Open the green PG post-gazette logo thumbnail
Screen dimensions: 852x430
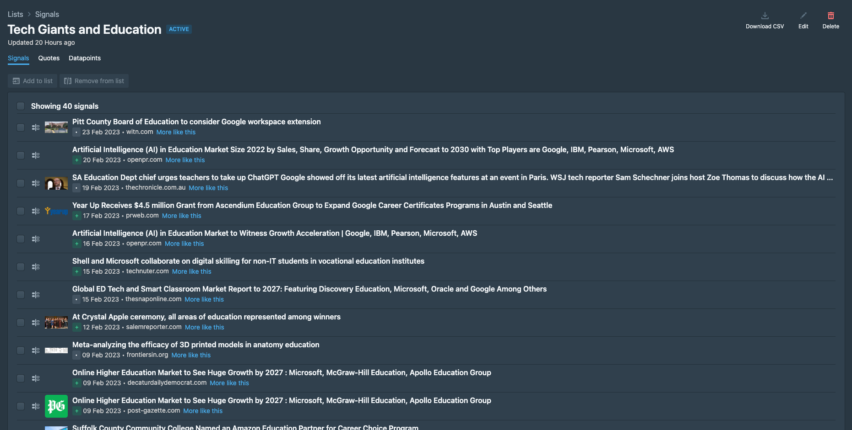click(x=56, y=406)
